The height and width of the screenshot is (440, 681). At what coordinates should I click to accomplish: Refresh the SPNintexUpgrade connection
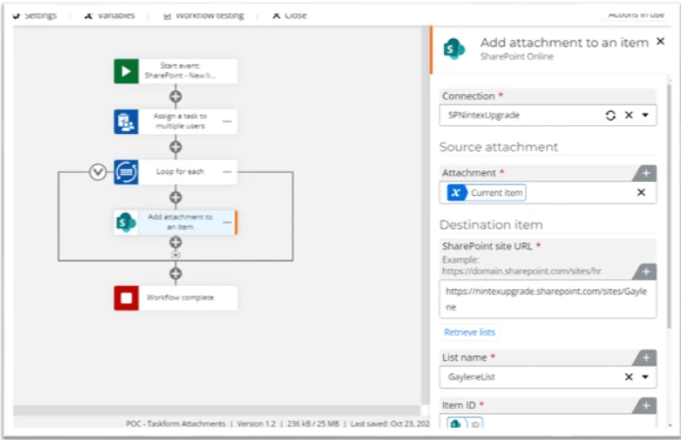611,115
